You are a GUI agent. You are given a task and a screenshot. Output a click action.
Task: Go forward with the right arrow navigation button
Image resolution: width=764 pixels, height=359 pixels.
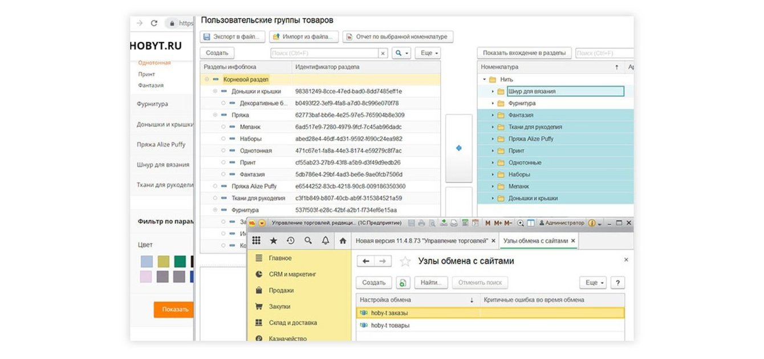383,261
